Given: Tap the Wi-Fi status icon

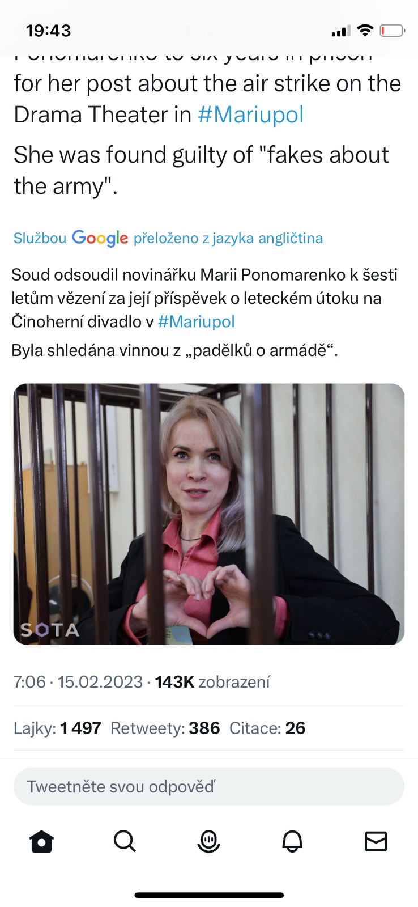Looking at the screenshot, I should (366, 31).
